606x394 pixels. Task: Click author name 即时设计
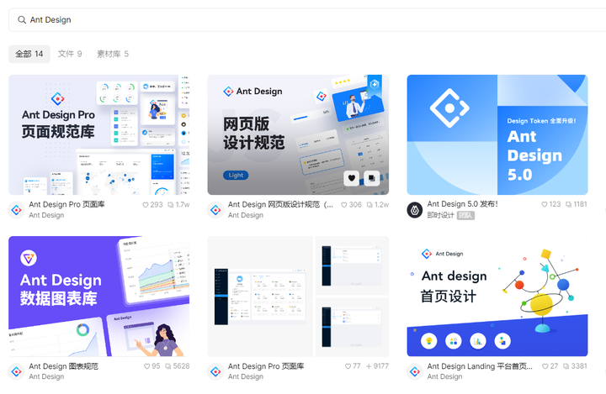click(440, 215)
